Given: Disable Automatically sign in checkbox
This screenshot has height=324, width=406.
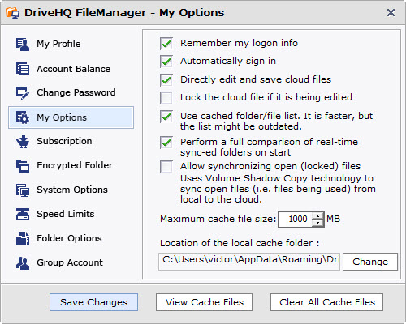Looking at the screenshot, I should (x=166, y=62).
